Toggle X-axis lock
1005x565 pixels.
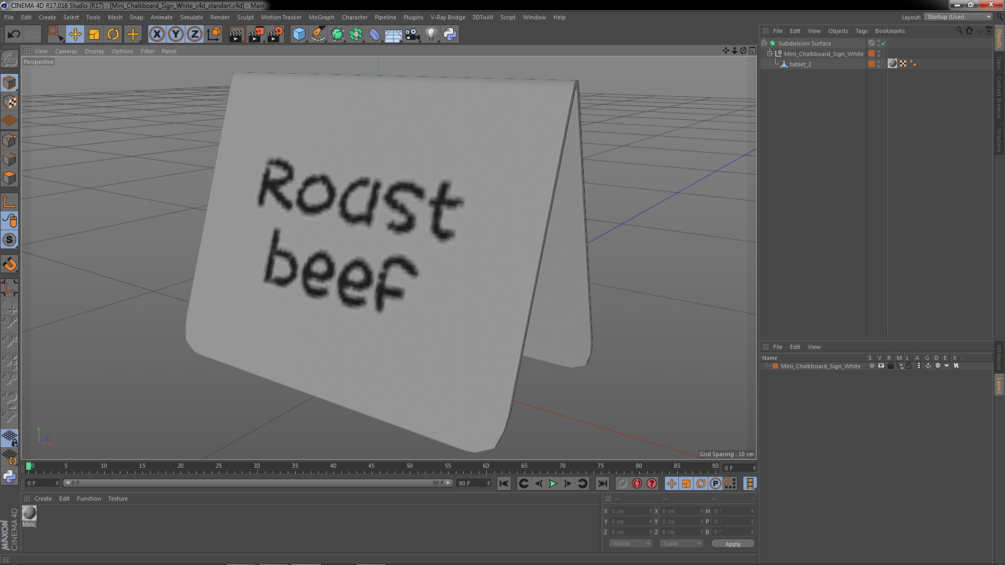157,35
